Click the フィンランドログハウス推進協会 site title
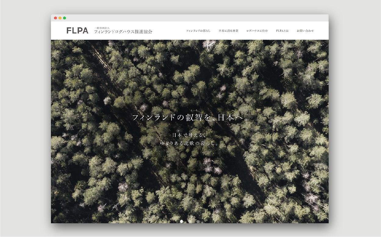Screen dimensions: 381x237 [123, 32]
